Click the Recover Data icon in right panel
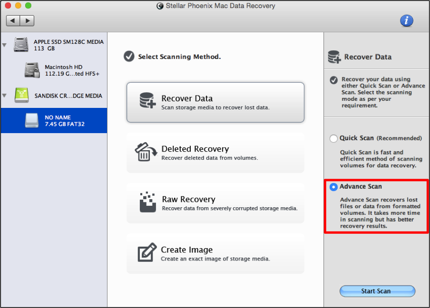Screen dimensions: 430x308 pyautogui.click(x=334, y=57)
